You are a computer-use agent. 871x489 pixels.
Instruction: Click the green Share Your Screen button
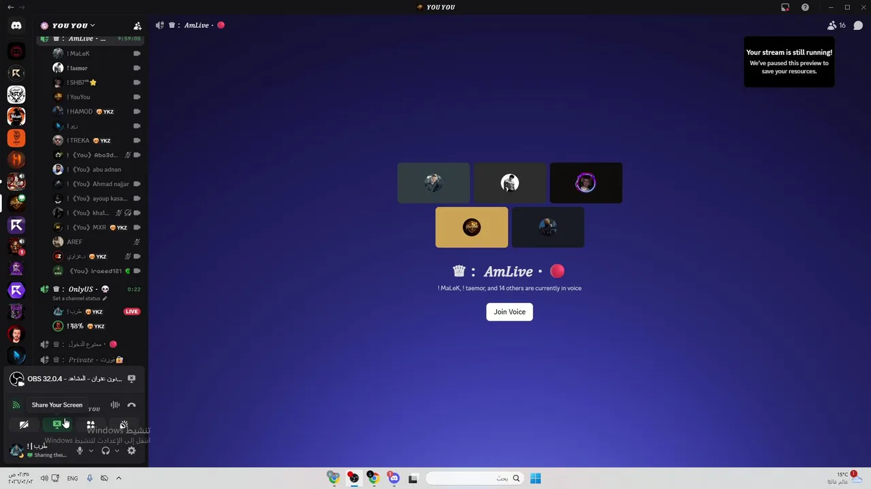click(x=57, y=424)
